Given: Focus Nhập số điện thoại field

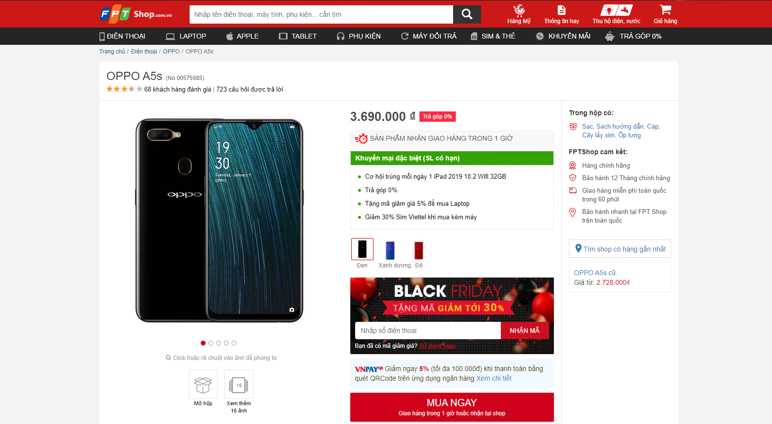Looking at the screenshot, I should 428,331.
